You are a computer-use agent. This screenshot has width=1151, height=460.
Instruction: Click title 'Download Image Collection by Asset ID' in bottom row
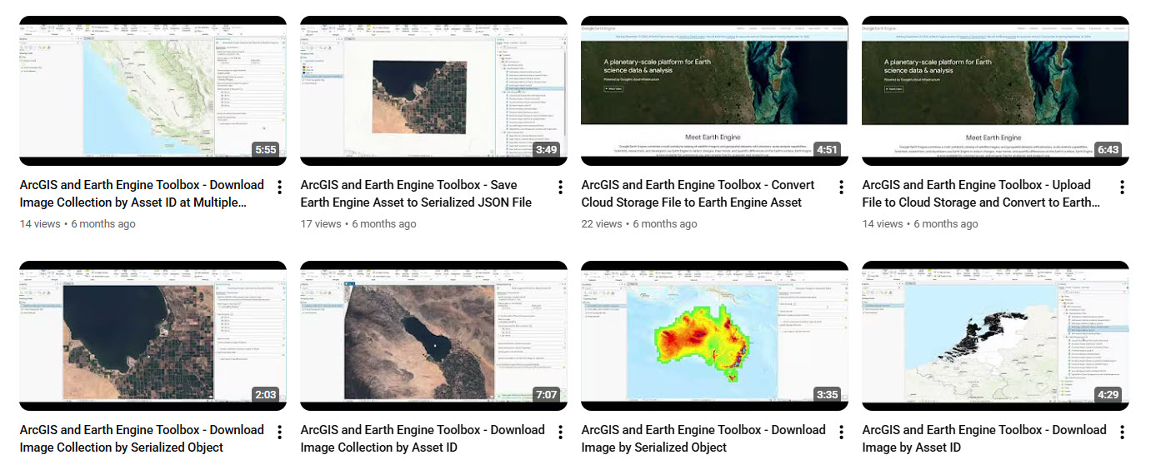423,438
